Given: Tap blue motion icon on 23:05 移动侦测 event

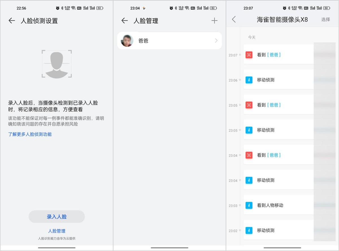Looking at the screenshot, I should [x=249, y=130].
